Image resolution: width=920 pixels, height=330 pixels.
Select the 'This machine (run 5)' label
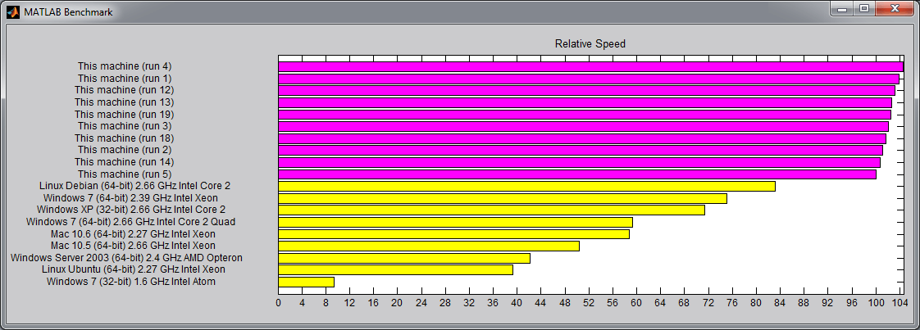(x=125, y=174)
